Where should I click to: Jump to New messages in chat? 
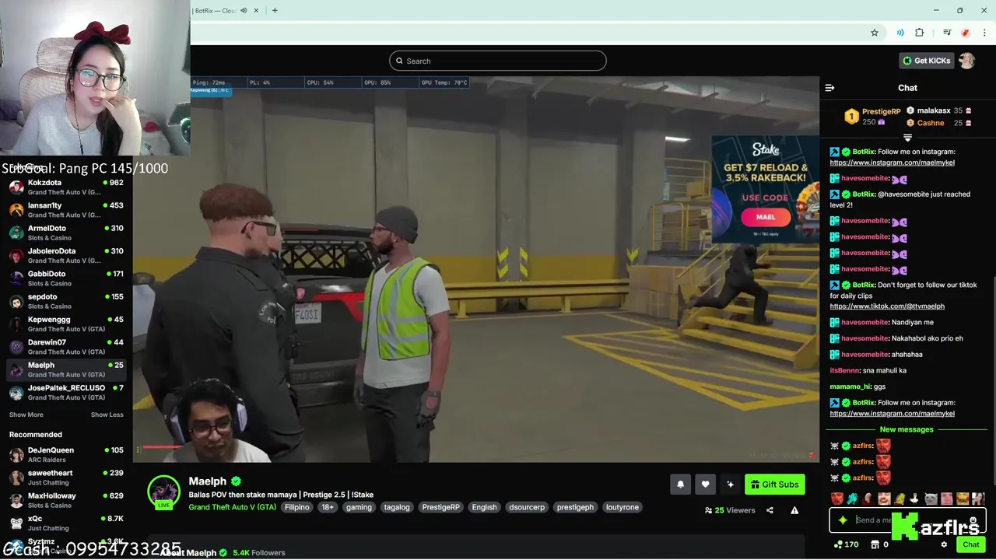907,429
